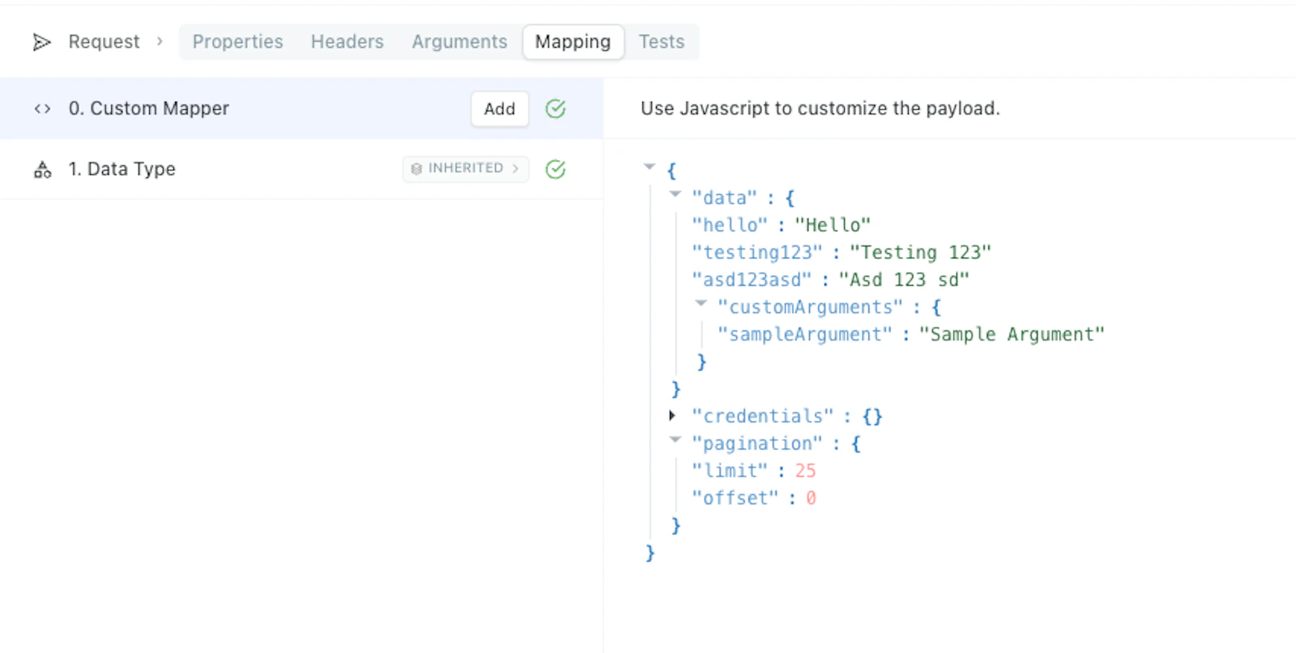
Task: Click the Add button for Custom Mapper
Action: point(500,108)
